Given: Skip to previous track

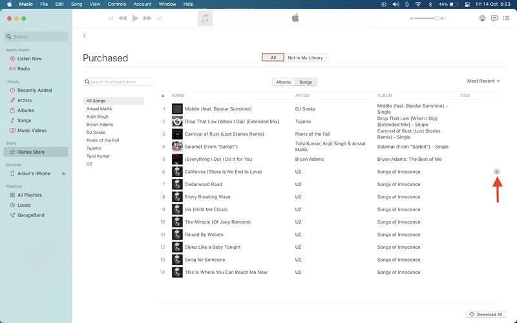Looking at the screenshot, I should pos(122,18).
